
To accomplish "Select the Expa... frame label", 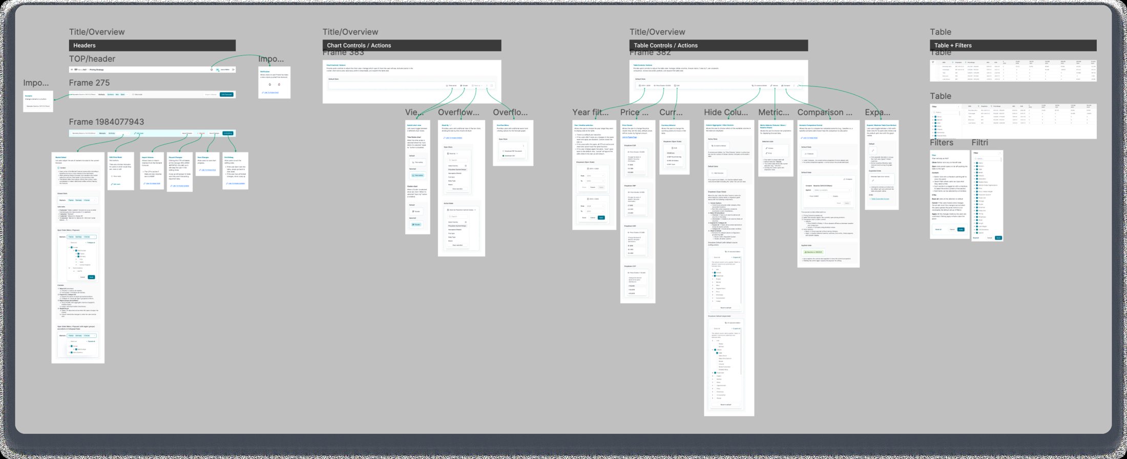I will [x=878, y=112].
